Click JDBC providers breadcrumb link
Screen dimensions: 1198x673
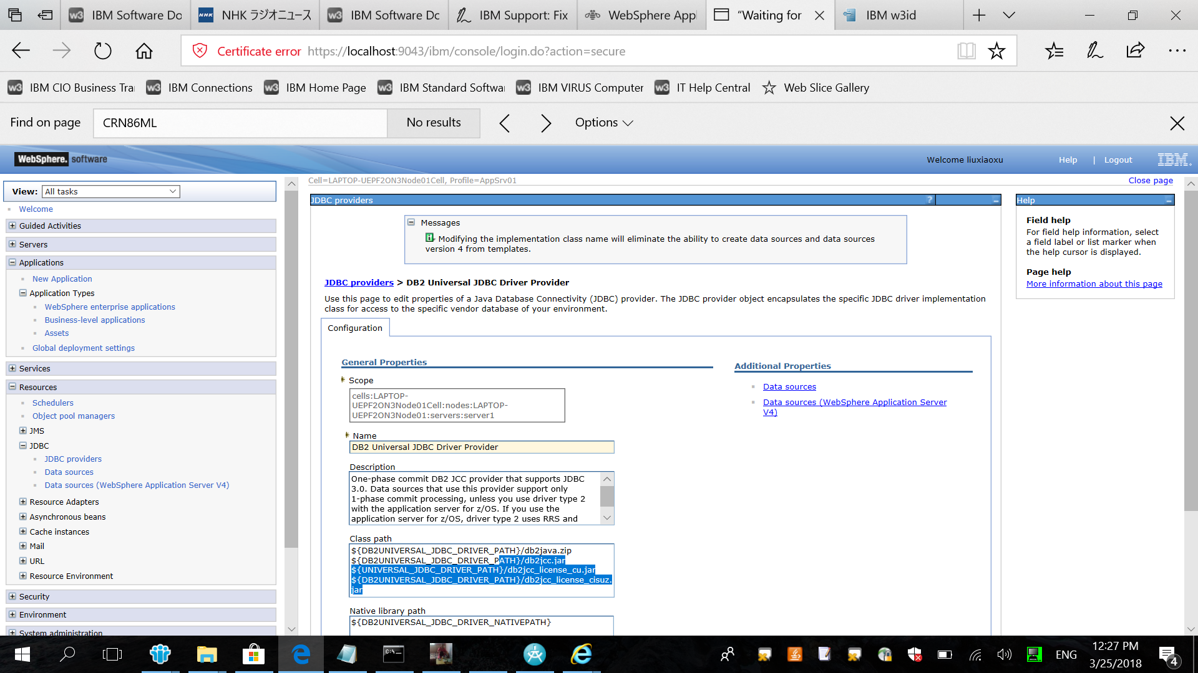[x=359, y=282]
